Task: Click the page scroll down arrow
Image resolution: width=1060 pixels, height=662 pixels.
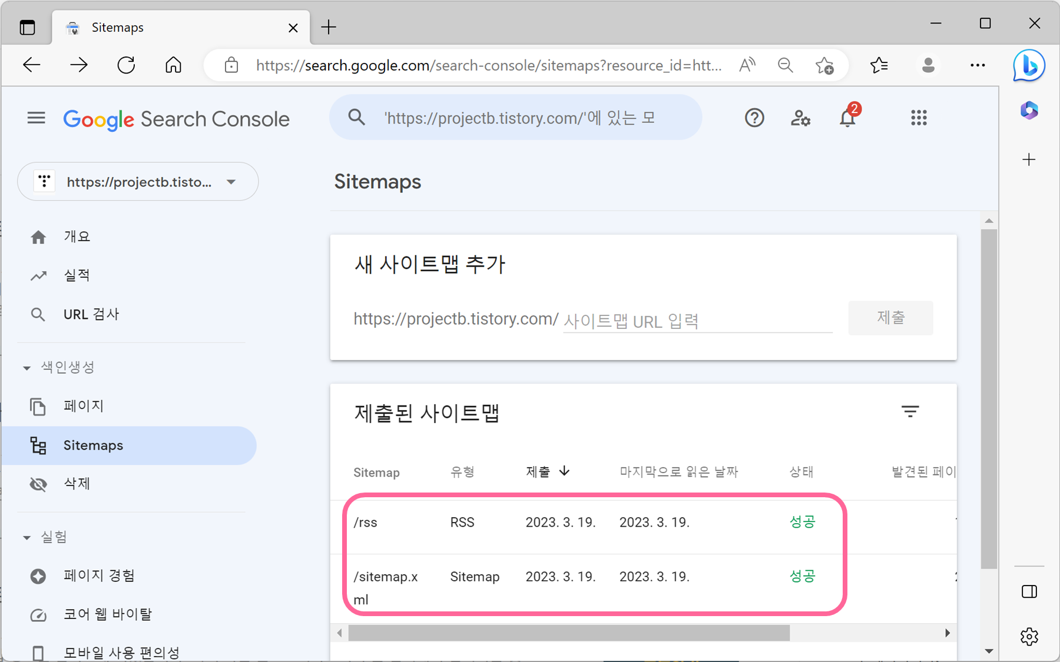Action: pyautogui.click(x=989, y=651)
